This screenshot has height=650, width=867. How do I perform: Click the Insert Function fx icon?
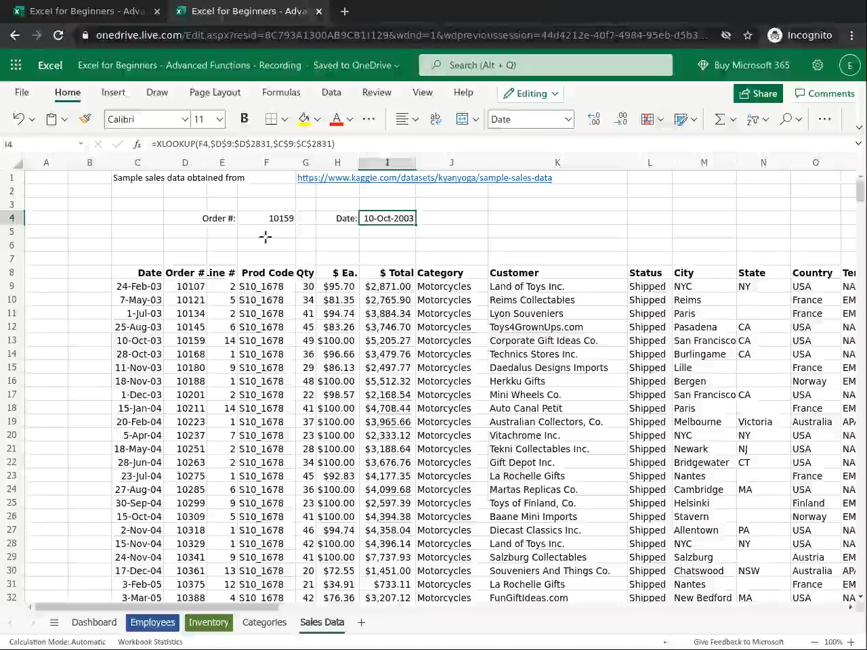point(138,144)
